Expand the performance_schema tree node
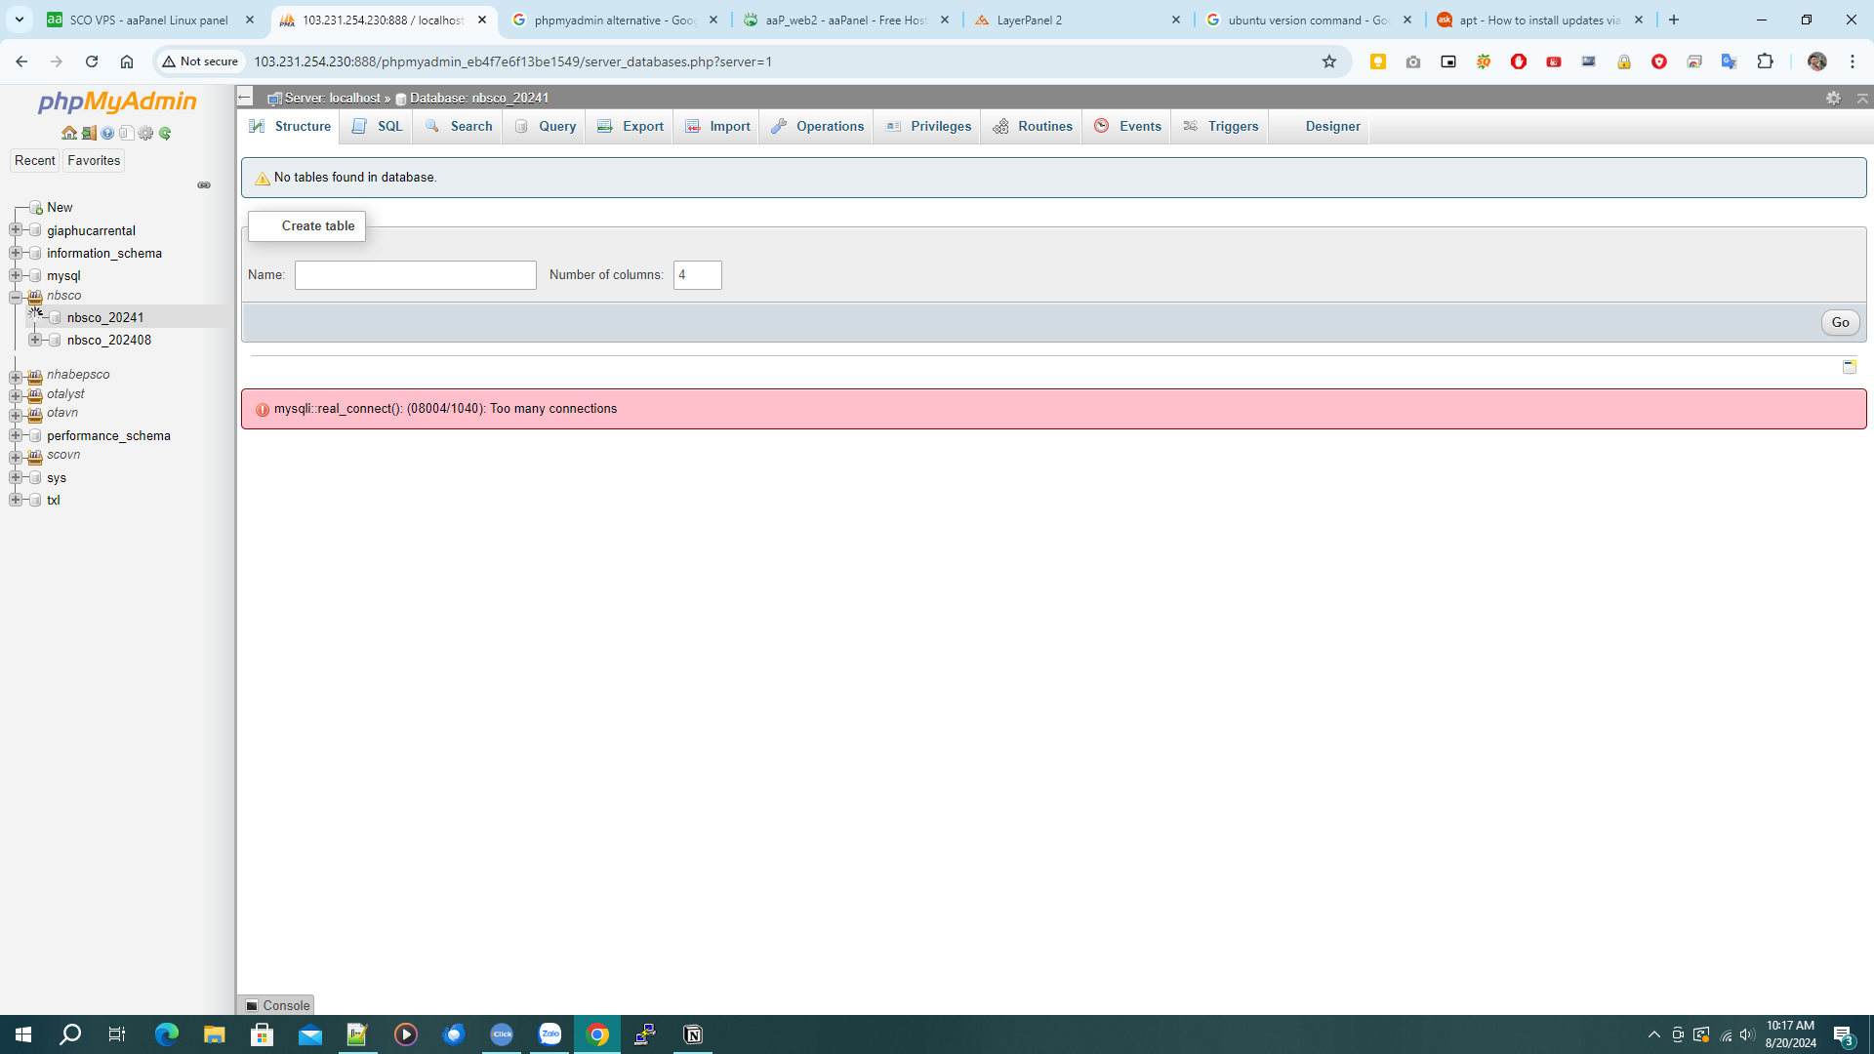This screenshot has width=1874, height=1054. [x=16, y=435]
